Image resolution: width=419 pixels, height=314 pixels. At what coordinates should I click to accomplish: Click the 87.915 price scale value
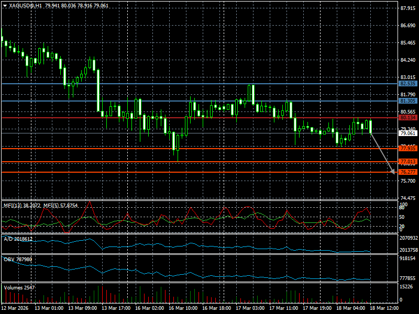point(407,9)
